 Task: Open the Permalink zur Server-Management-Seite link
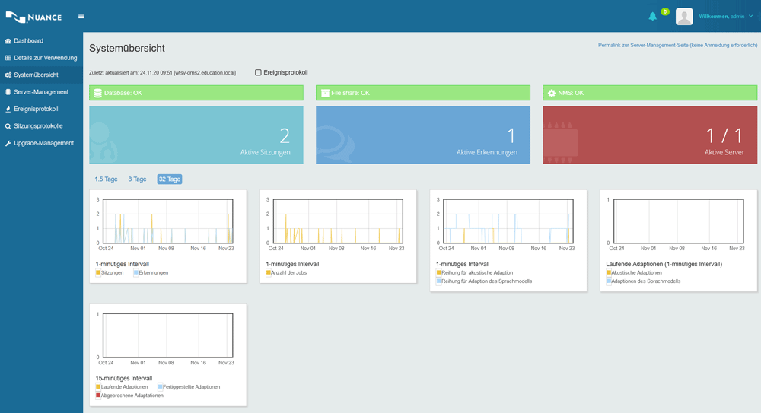point(677,46)
